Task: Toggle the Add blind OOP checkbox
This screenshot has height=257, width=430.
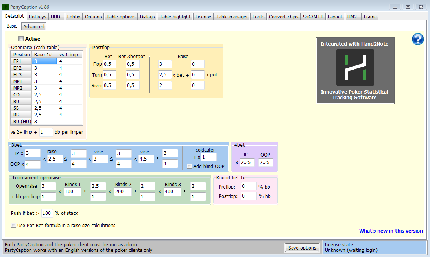Action: tap(189, 166)
